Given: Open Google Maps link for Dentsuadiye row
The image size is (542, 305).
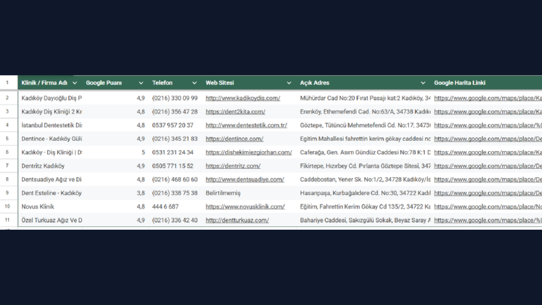Looking at the screenshot, I should click(x=488, y=179).
